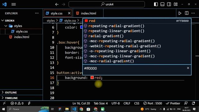The width and height of the screenshot is (199, 112).
Task: Click the style.css breadcrumb segment
Action: click(70, 21)
